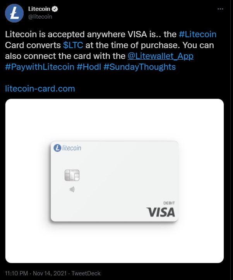Open the #SundayThoughts hashtag
This screenshot has width=233, height=280.
[x=139, y=67]
